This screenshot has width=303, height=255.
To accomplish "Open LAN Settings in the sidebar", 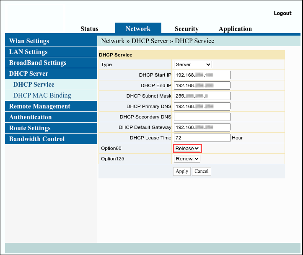I will point(51,52).
